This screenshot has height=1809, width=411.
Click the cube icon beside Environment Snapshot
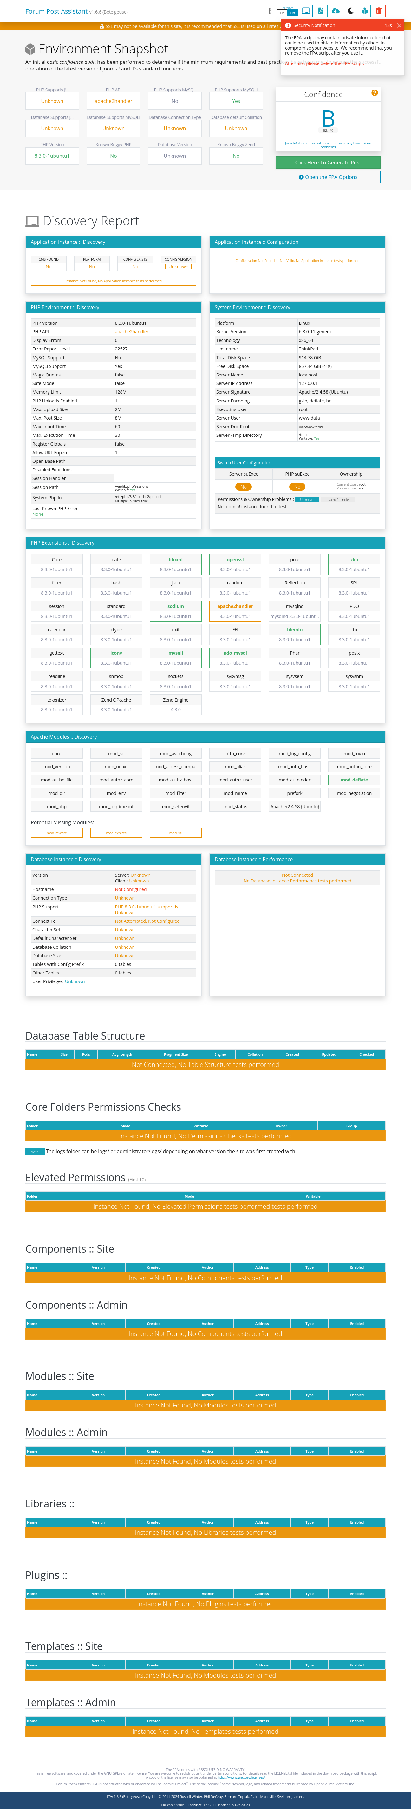coord(30,49)
